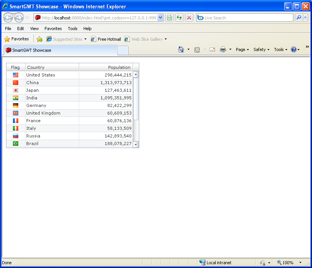Open the Help menu
312x268 pixels.
click(87, 29)
